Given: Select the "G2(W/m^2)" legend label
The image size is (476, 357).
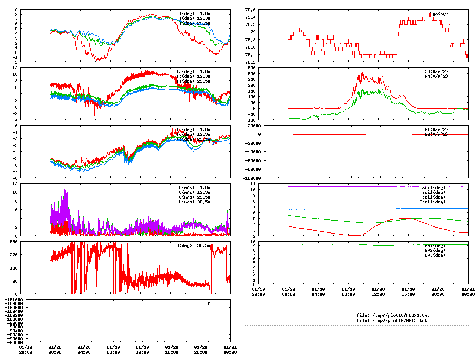Looking at the screenshot, I should pos(437,134).
